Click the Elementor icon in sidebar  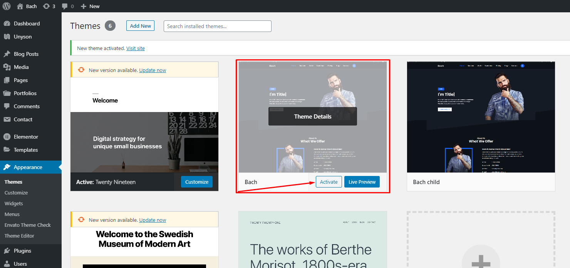tap(7, 137)
